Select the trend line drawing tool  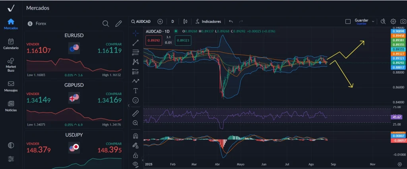click(x=136, y=43)
